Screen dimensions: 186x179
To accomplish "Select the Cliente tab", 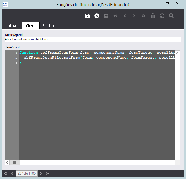I will coord(31,26).
